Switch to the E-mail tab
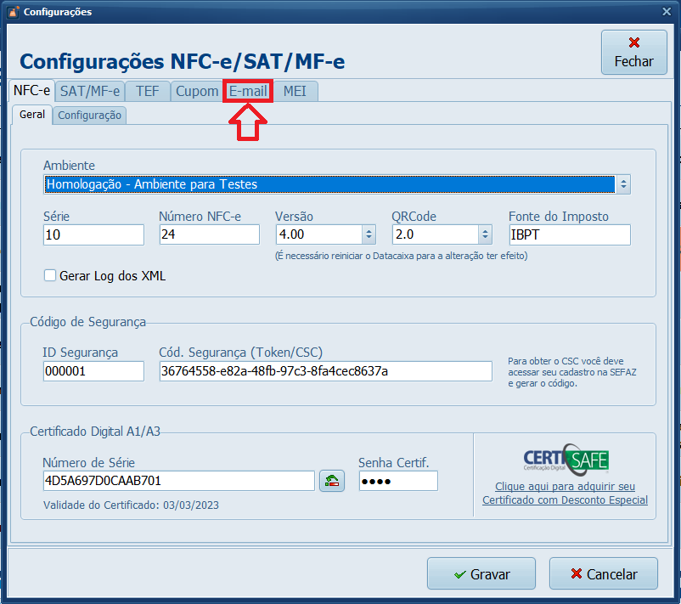This screenshot has width=681, height=604. pyautogui.click(x=248, y=91)
